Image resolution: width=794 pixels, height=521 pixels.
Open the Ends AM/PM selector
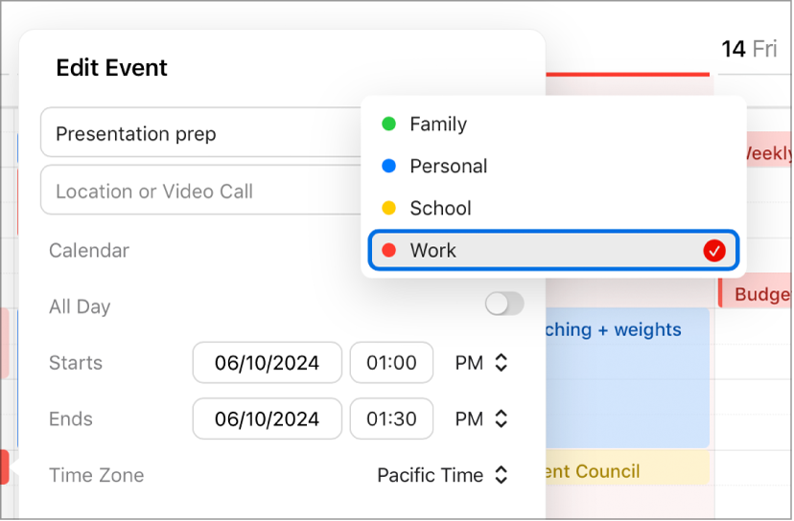click(481, 419)
